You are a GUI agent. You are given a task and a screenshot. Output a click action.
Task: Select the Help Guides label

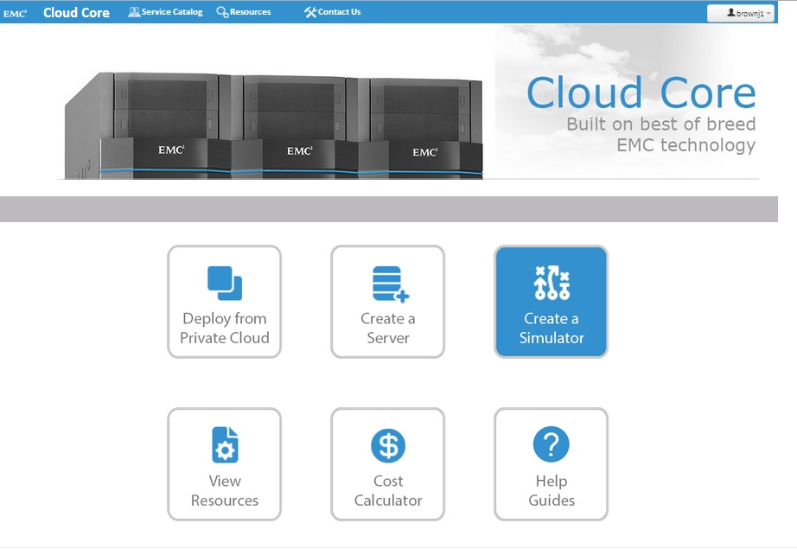click(x=552, y=490)
